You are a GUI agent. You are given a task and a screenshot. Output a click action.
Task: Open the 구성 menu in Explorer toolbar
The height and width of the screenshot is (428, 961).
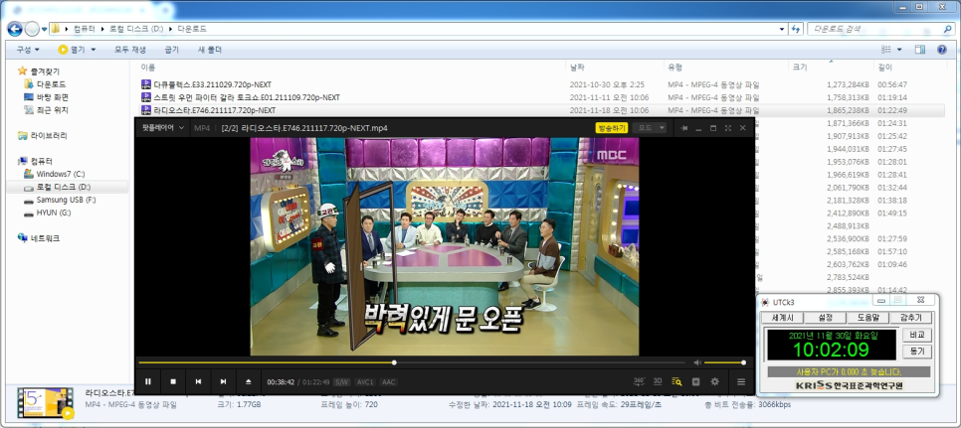[x=28, y=50]
